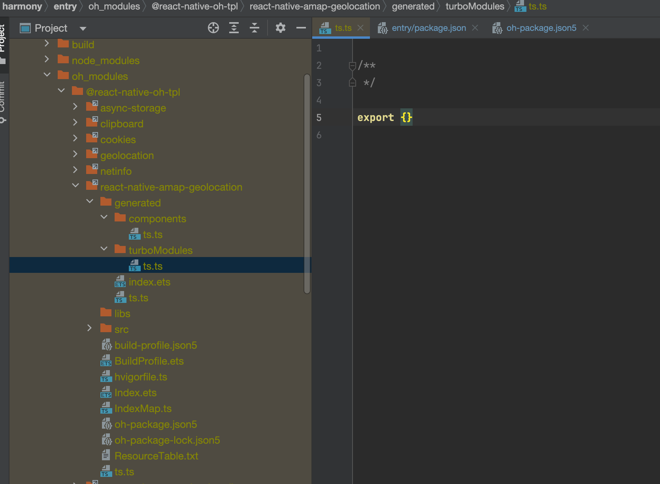This screenshot has width=660, height=484.
Task: Open the Project vertical side tab
Action: pyautogui.click(x=3, y=43)
